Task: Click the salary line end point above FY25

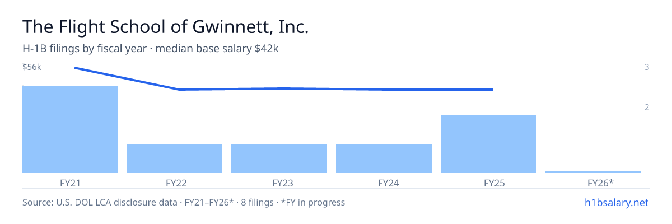Action: (x=492, y=90)
